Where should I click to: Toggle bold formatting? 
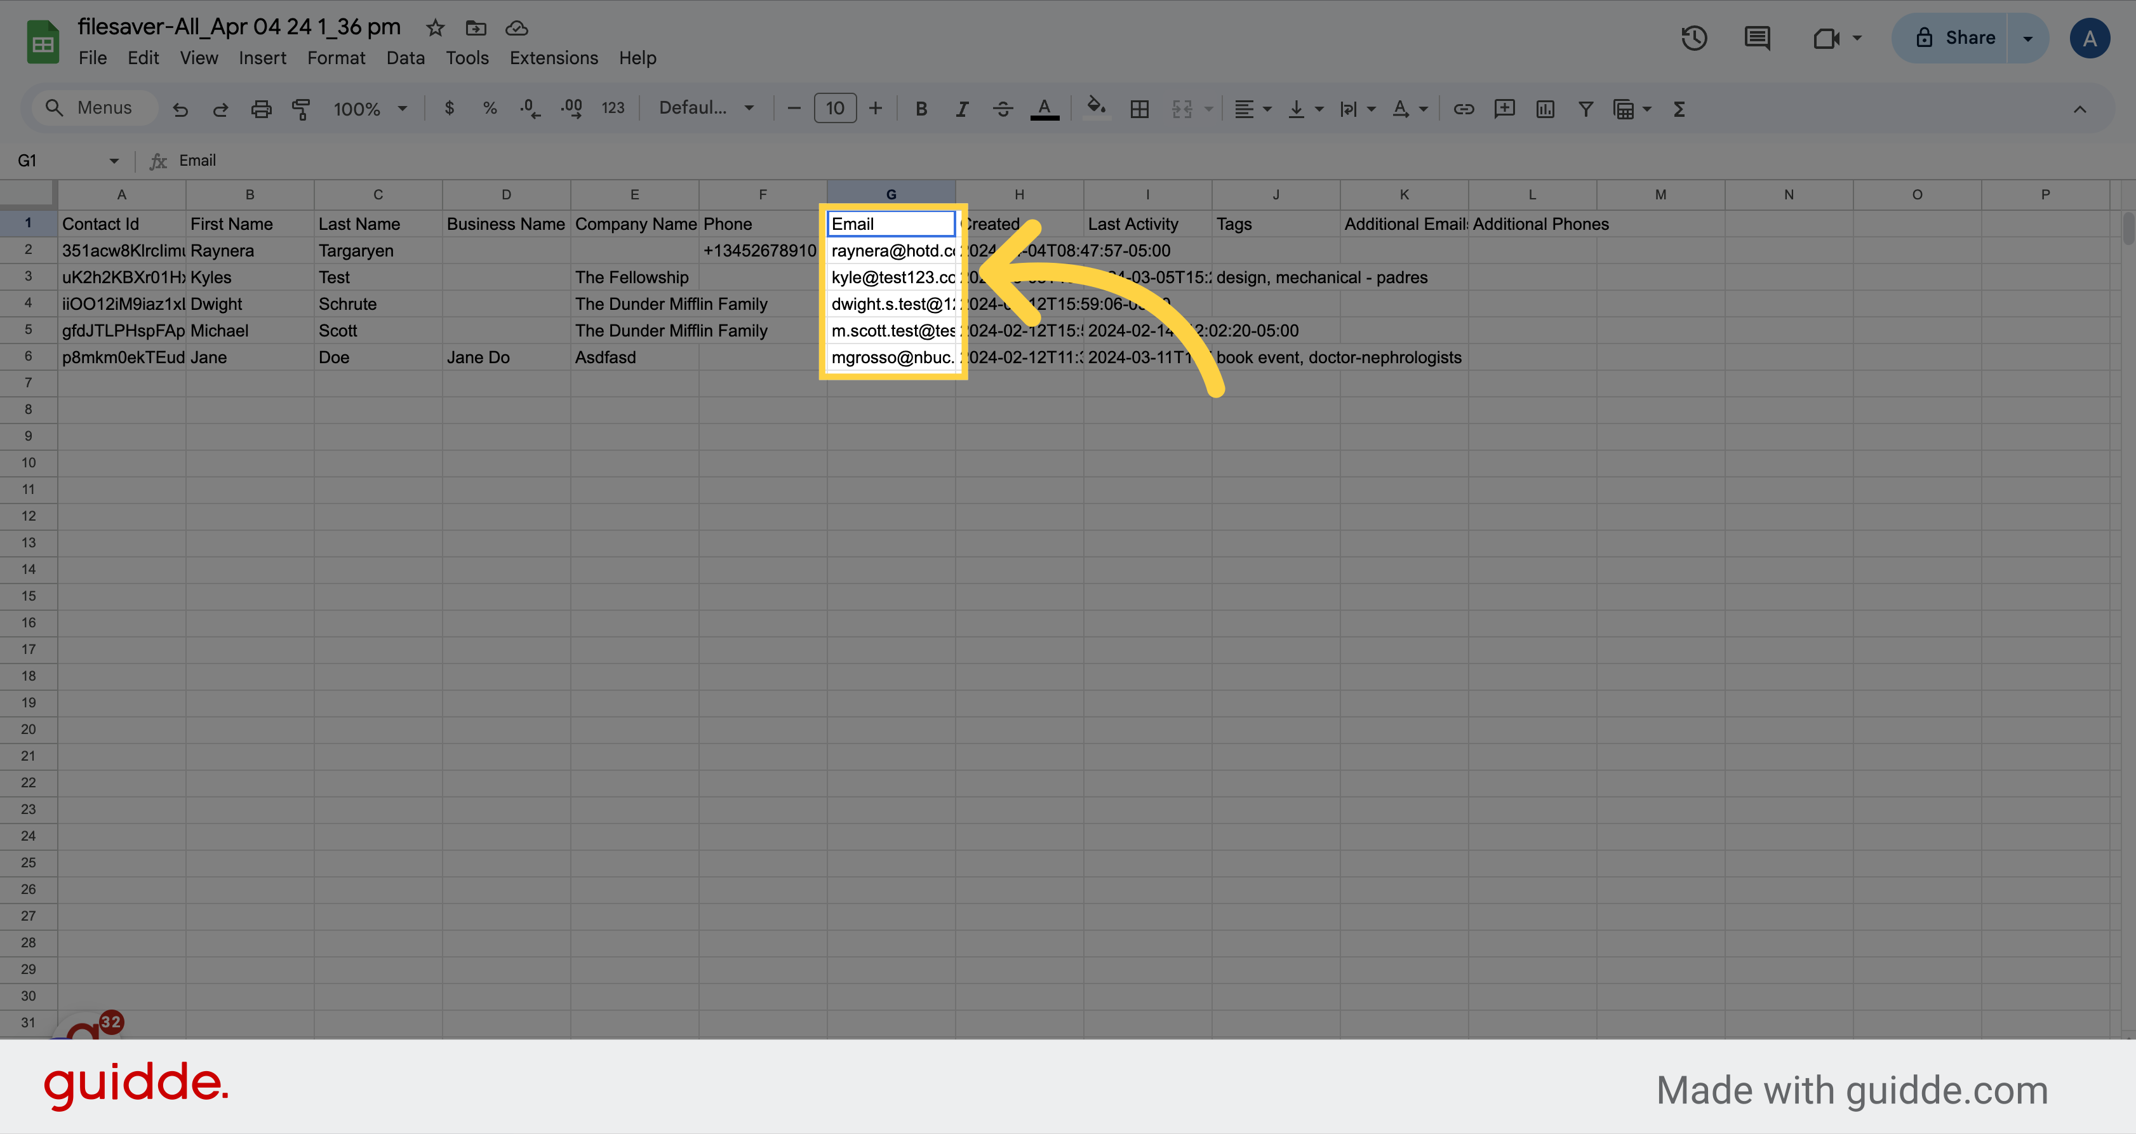[x=921, y=109]
